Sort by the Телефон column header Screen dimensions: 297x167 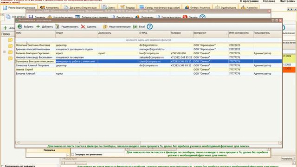181,34
